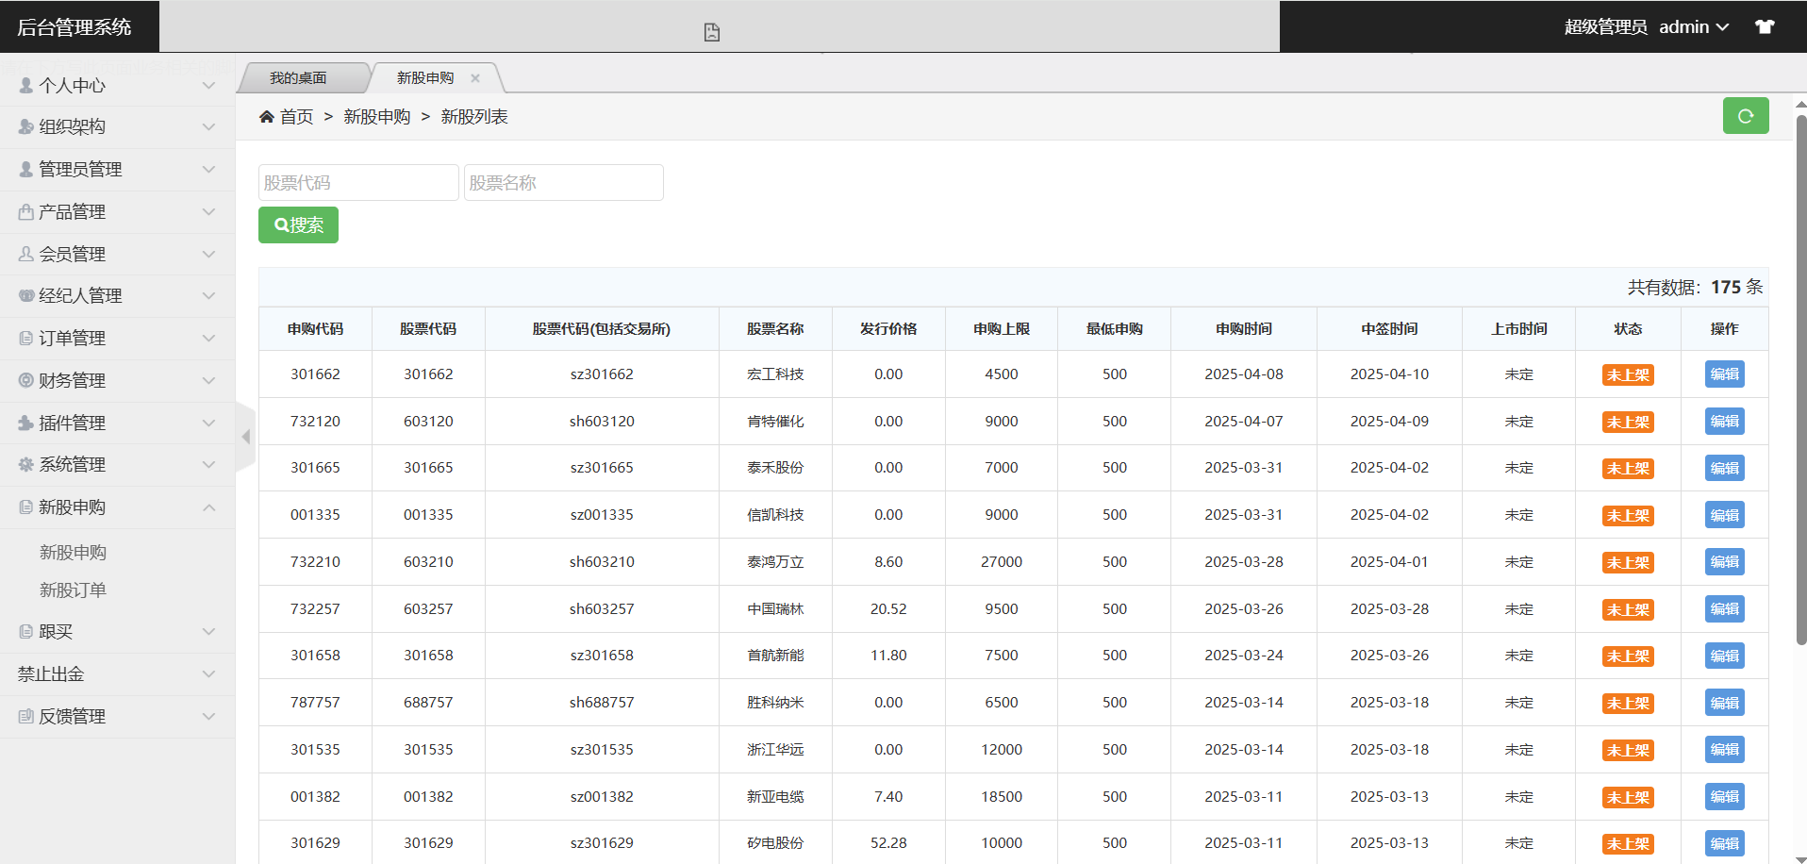This screenshot has width=1807, height=864.
Task: Collapse 新股申购 menu chevron
Action: [208, 507]
